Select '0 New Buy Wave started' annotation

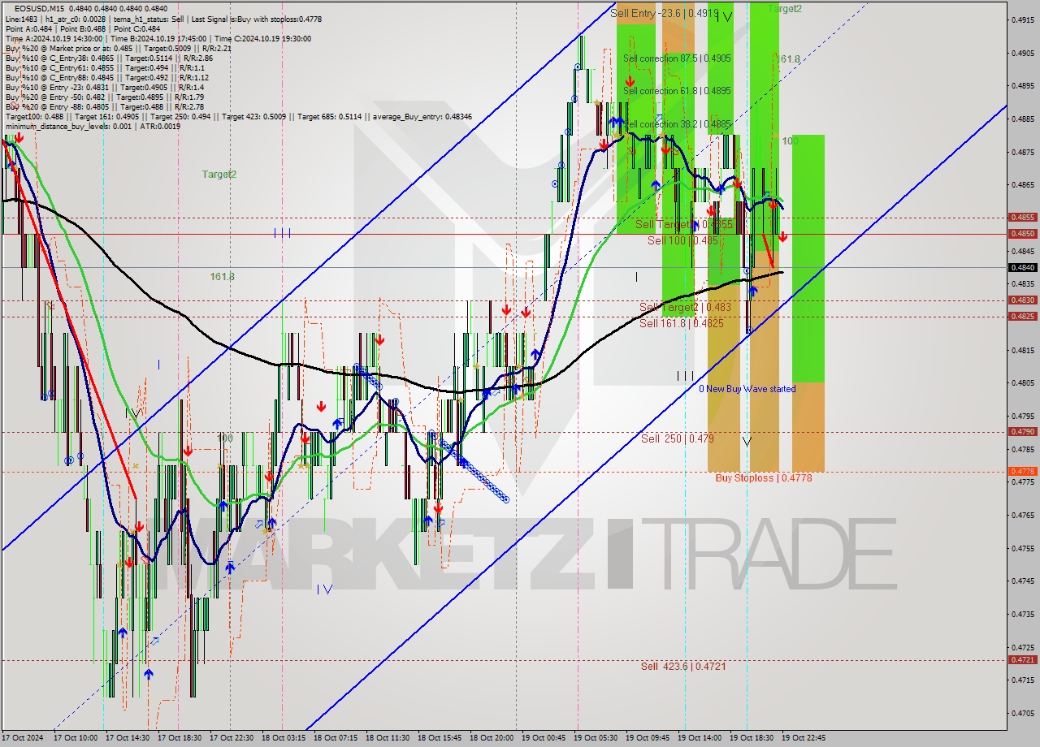coord(747,389)
